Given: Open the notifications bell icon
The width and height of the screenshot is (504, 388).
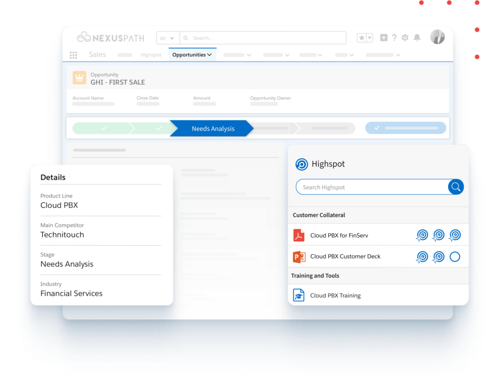Looking at the screenshot, I should tap(417, 37).
